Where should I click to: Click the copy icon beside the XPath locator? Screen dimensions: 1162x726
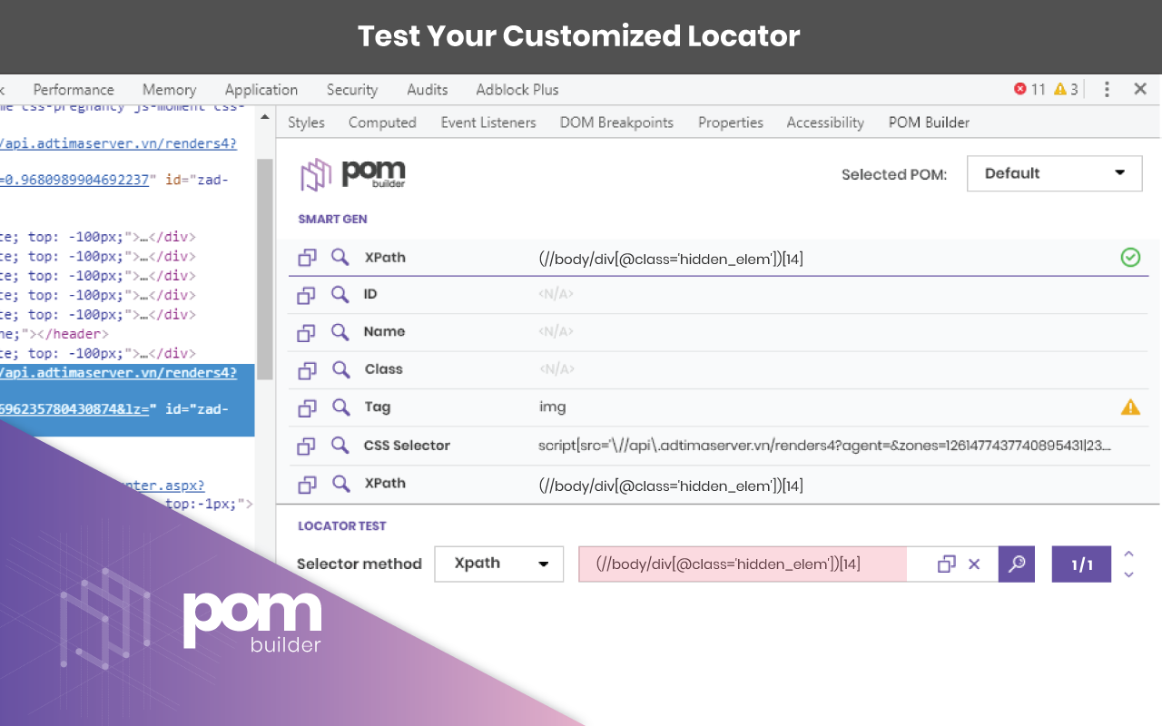click(307, 257)
